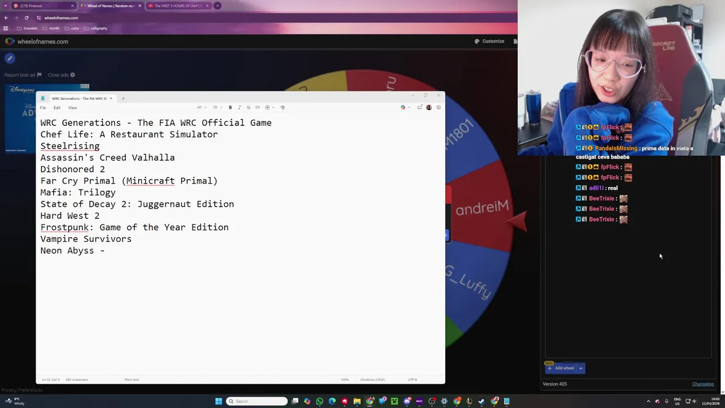Open Notepad File menu

[42, 108]
